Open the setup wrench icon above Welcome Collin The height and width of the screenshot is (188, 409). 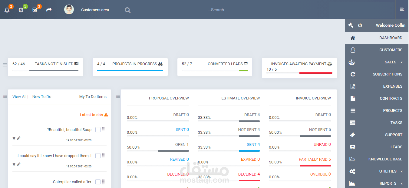tap(351, 25)
